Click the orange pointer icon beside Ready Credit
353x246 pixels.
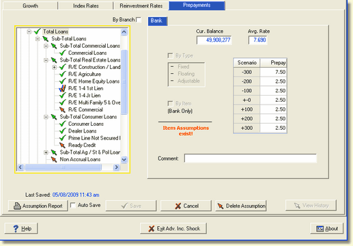point(62,145)
